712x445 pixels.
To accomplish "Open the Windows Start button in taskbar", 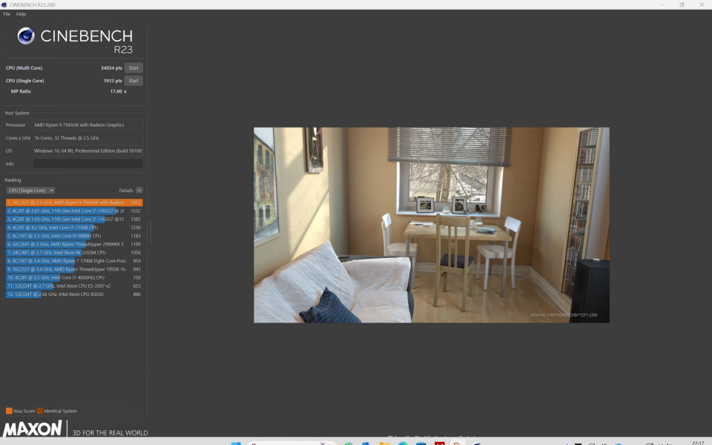I will 236,444.
